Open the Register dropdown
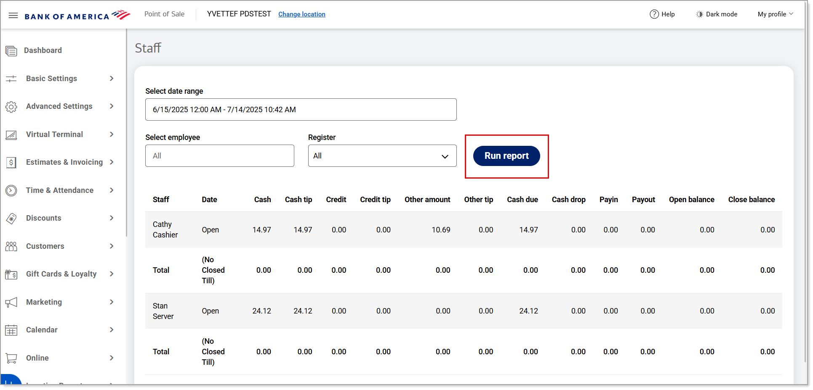813x390 pixels. pyautogui.click(x=382, y=156)
